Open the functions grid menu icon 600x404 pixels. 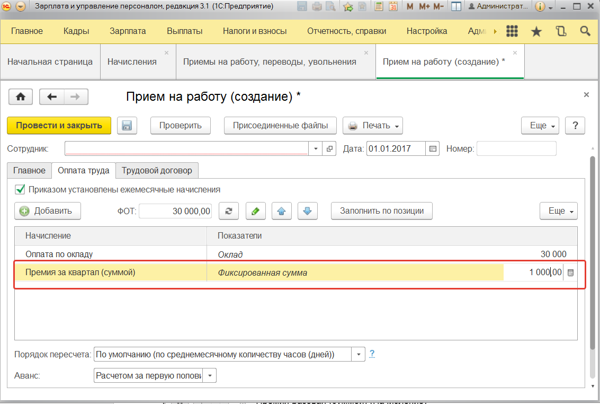[x=512, y=31]
